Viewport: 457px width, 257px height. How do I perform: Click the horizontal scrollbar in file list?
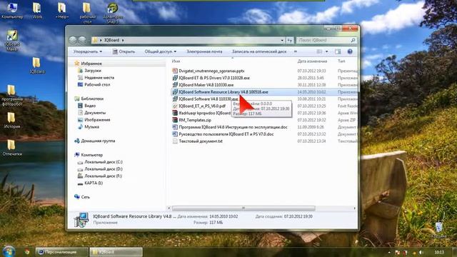[243, 208]
